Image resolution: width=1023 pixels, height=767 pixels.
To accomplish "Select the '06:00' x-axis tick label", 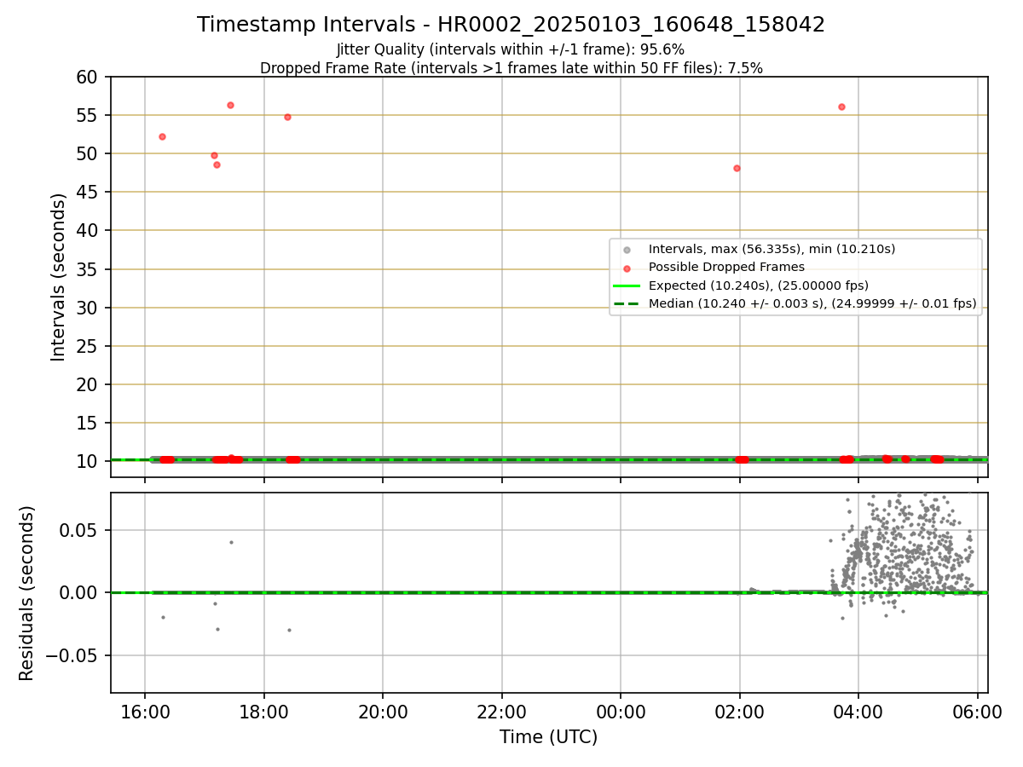I will 977,712.
